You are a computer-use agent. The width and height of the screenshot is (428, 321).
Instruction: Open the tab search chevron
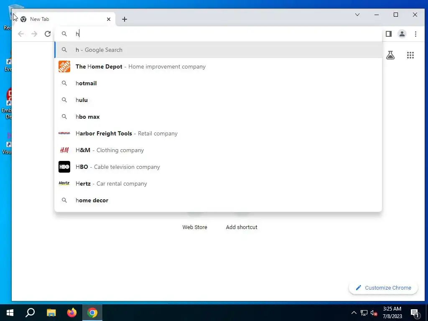357,15
